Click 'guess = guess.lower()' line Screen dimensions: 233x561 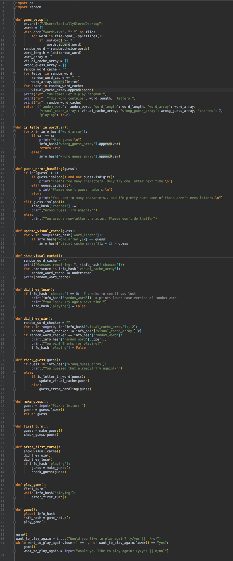click(44, 410)
